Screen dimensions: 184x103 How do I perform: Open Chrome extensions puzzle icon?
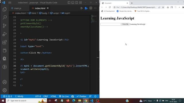[x=183, y=7]
